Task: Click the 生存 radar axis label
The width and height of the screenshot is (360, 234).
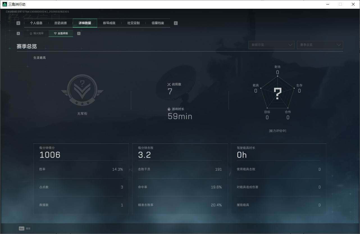Action: [299, 85]
